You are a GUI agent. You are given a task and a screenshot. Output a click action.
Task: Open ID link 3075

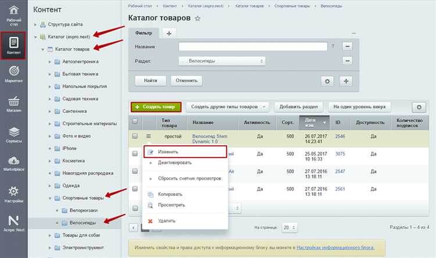340,154
